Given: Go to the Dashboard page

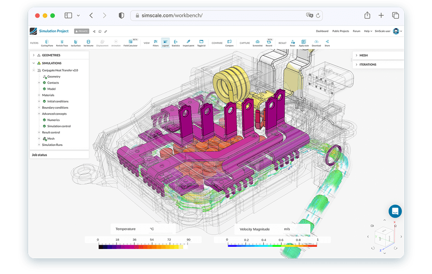Looking at the screenshot, I should point(322,31).
